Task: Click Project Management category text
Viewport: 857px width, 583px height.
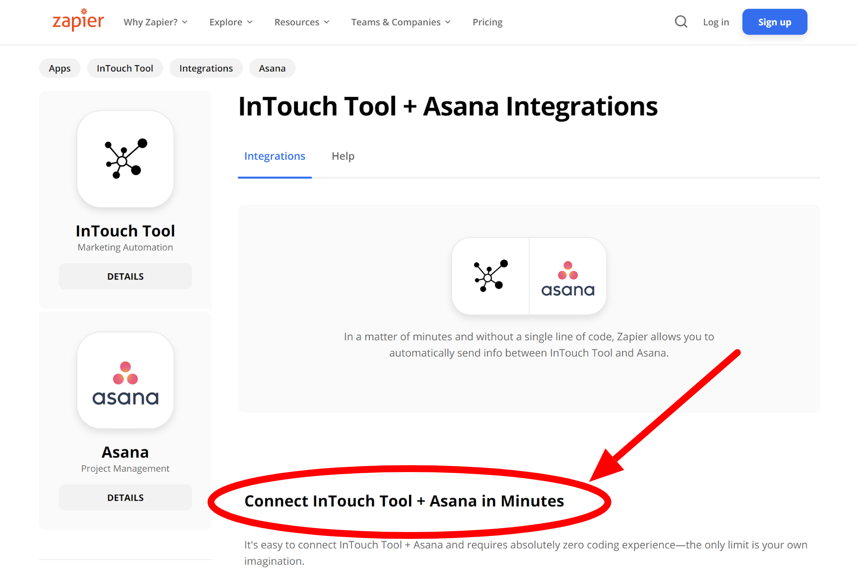Action: point(125,468)
